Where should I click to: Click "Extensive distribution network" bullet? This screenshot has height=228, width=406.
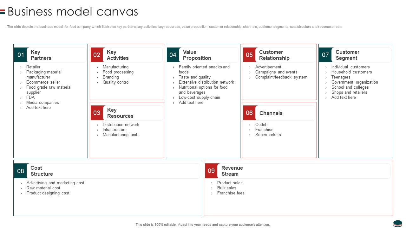point(206,82)
